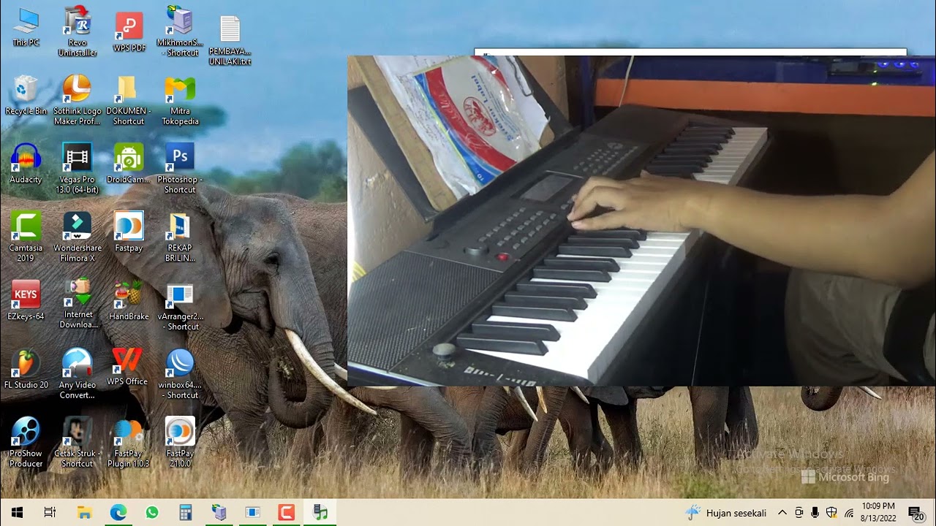Switch to Camtasia in the taskbar
The image size is (936, 526).
(286, 513)
